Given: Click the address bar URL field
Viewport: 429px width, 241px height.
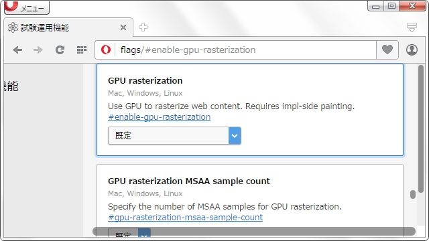Looking at the screenshot, I should coord(245,50).
